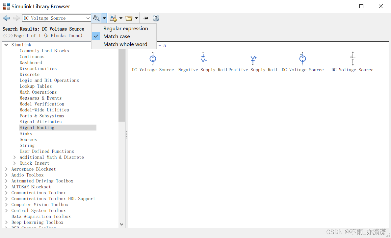Expand the AUTOSAR Blockset node

[x=6, y=187]
